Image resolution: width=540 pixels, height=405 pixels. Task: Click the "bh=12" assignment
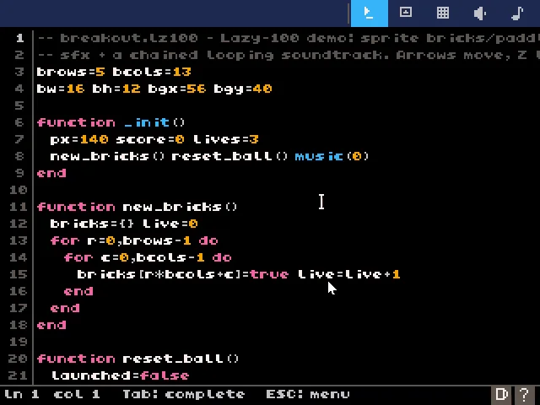pyautogui.click(x=116, y=89)
